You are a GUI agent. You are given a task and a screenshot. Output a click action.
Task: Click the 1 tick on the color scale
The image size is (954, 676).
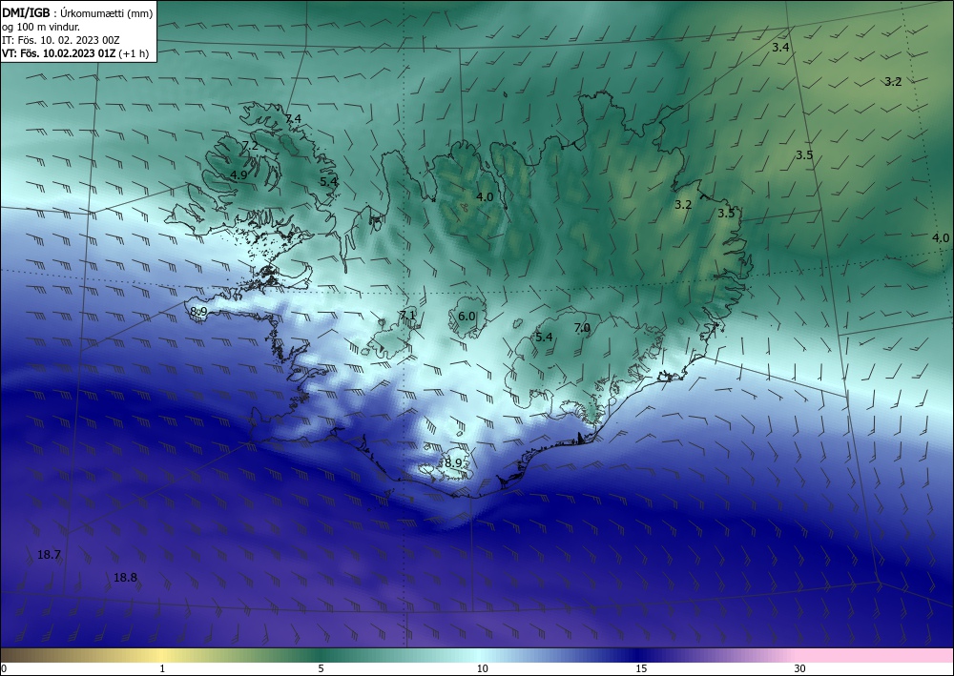click(x=162, y=668)
